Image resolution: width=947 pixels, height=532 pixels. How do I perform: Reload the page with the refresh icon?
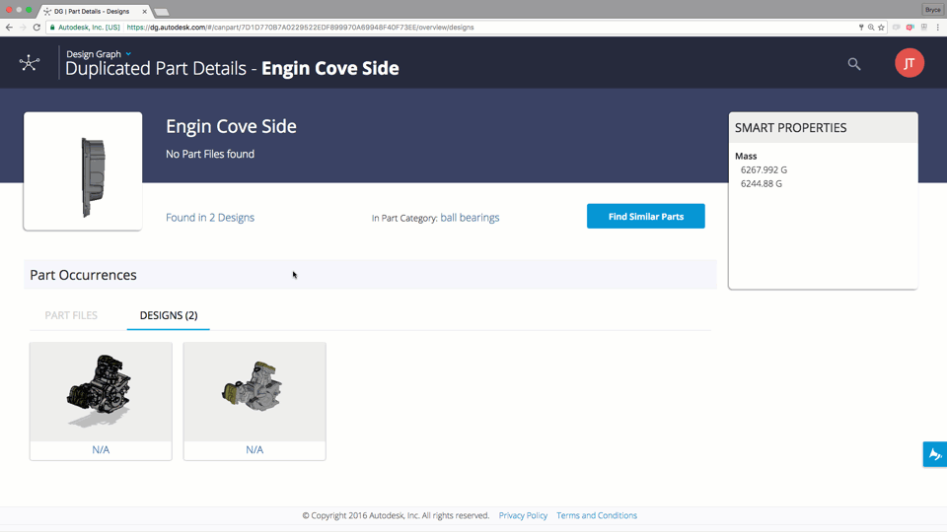[36, 28]
